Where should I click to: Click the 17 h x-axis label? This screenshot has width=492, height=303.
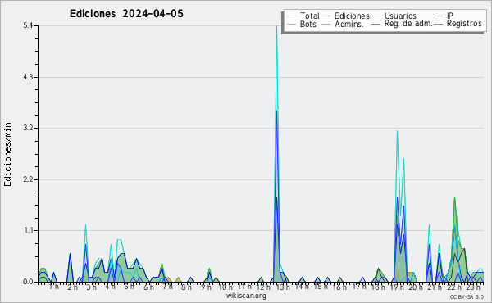tap(359, 287)
